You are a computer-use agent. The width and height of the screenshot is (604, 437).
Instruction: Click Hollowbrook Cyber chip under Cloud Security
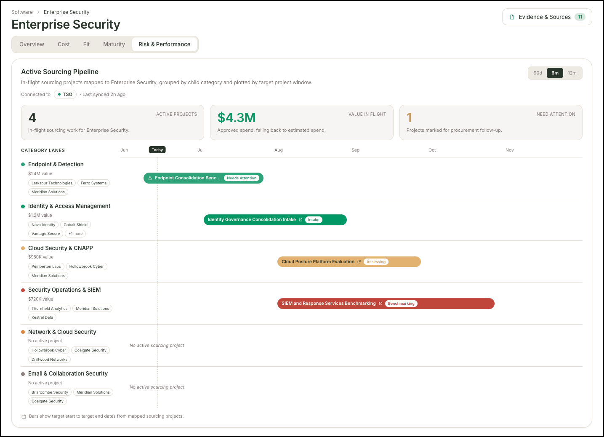(86, 266)
